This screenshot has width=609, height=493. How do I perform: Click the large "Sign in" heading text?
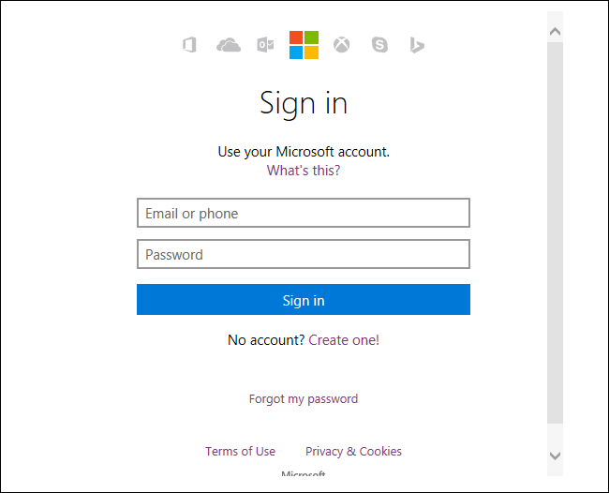(304, 103)
